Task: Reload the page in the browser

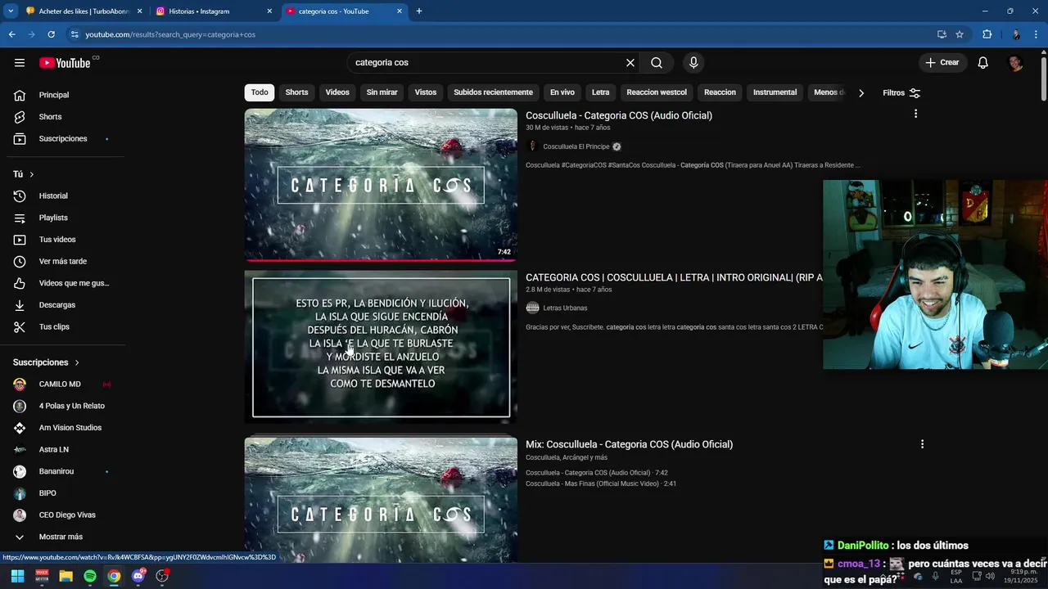Action: pyautogui.click(x=51, y=34)
